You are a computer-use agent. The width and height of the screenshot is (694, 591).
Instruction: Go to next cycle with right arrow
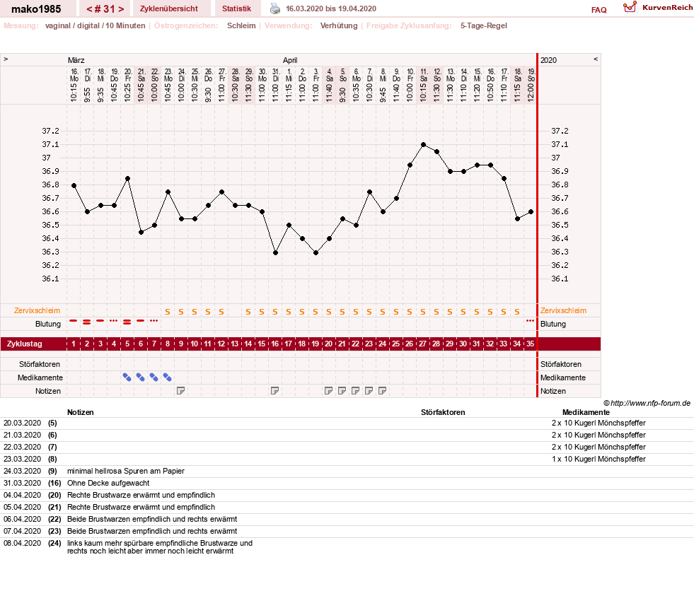pos(121,9)
